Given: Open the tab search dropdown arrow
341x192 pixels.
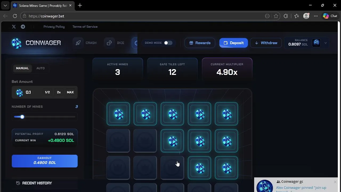Looking at the screenshot, I should click(5, 5).
